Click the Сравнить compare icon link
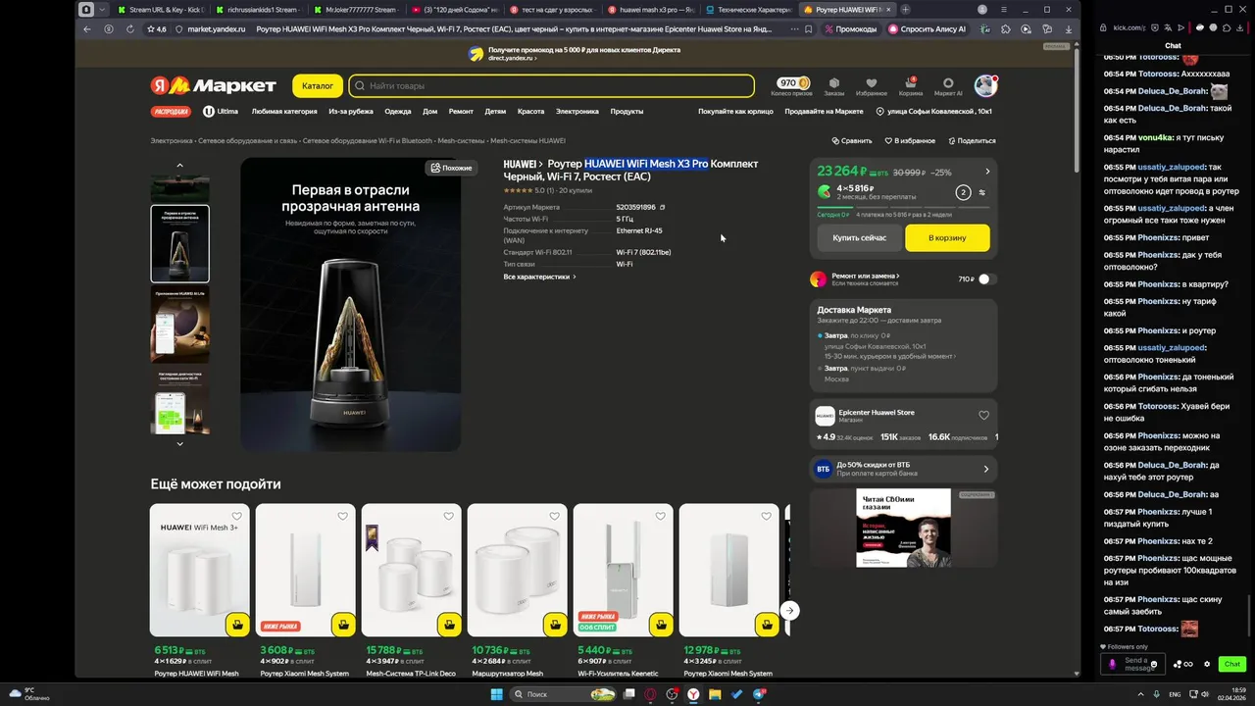 (x=851, y=141)
